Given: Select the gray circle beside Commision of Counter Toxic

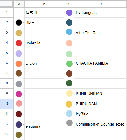Looking at the screenshot, I should coord(70,123).
